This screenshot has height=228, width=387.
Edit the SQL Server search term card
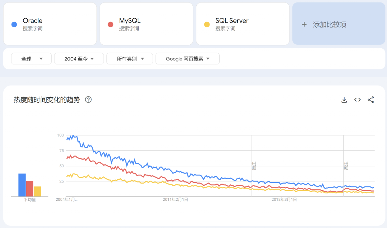click(243, 24)
